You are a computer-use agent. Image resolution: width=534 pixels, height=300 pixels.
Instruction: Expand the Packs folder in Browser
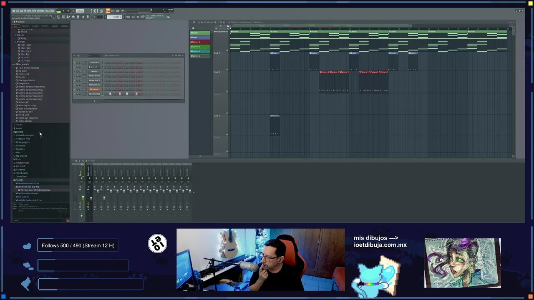[x=19, y=159]
